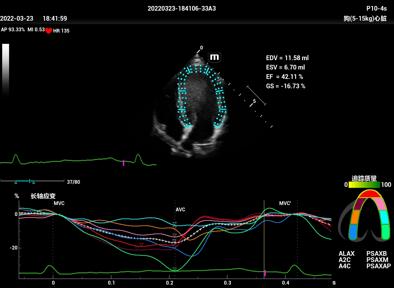
Task: Click the 37/80 frame counter
Action: (x=73, y=182)
